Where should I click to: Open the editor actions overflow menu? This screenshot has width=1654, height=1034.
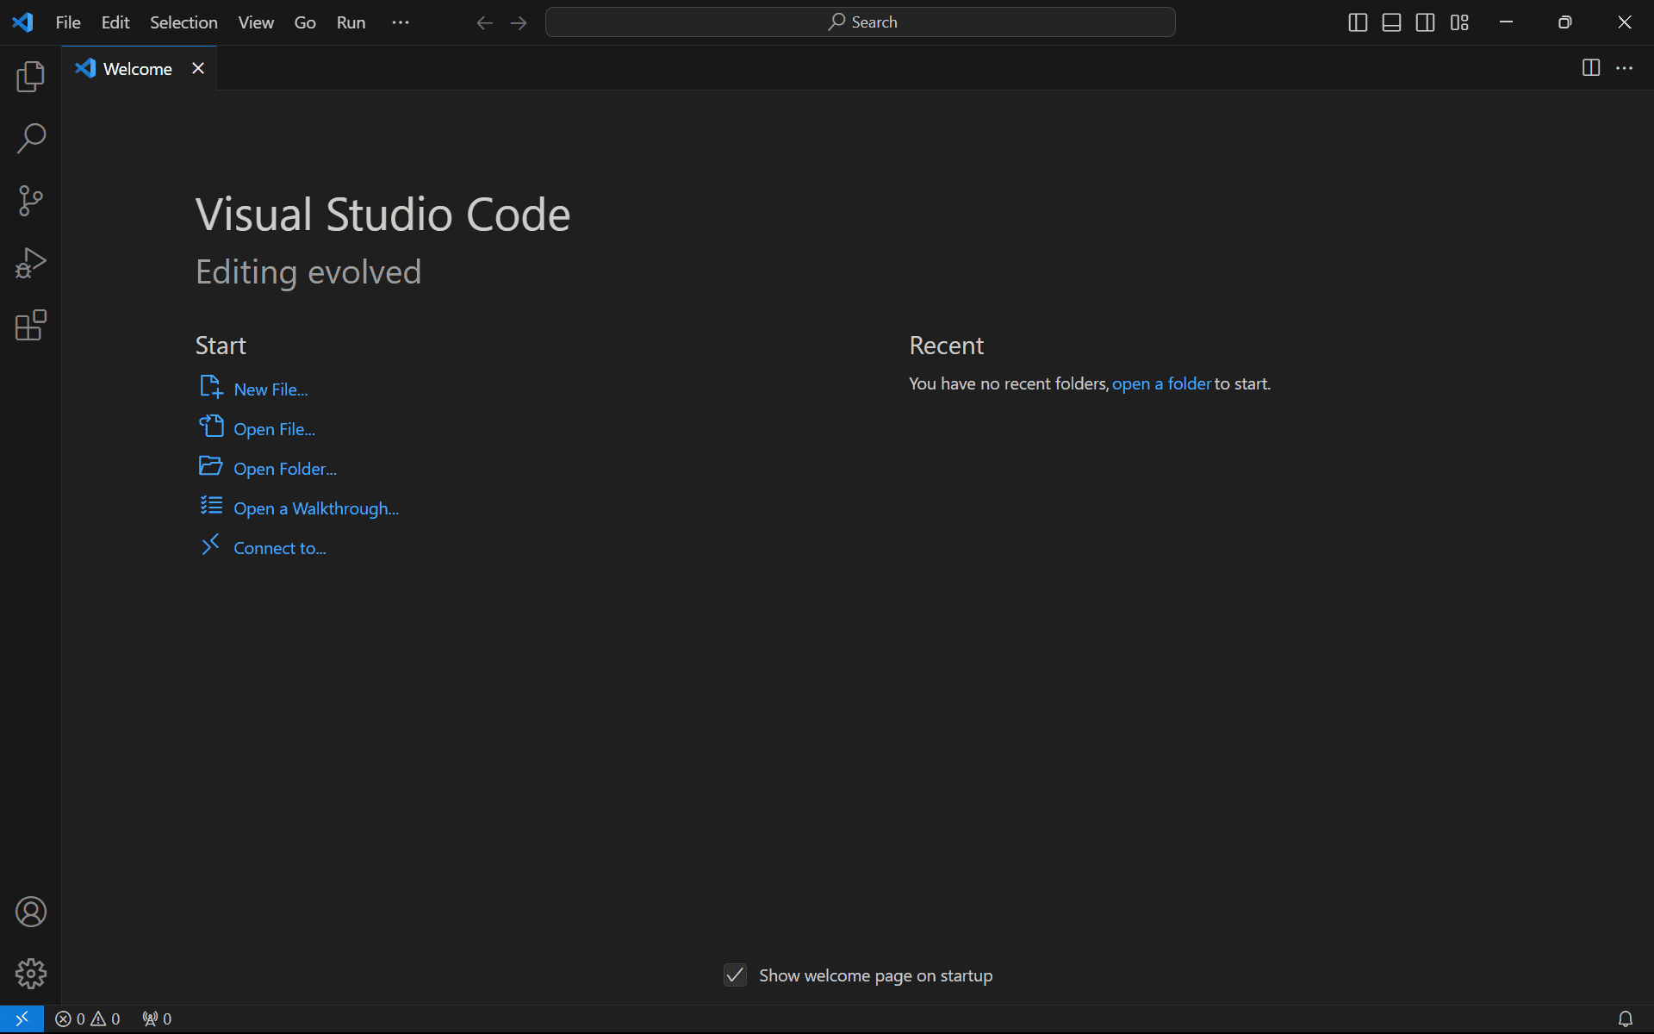pos(1625,68)
